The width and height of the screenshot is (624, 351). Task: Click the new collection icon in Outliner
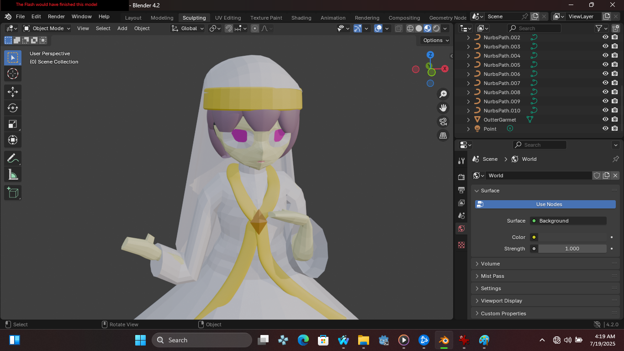point(615,28)
